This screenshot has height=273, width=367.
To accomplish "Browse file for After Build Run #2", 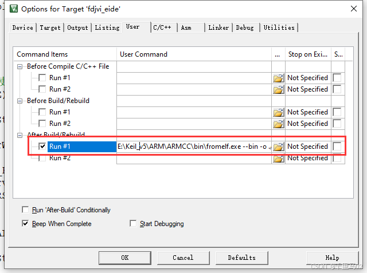I will pyautogui.click(x=278, y=159).
